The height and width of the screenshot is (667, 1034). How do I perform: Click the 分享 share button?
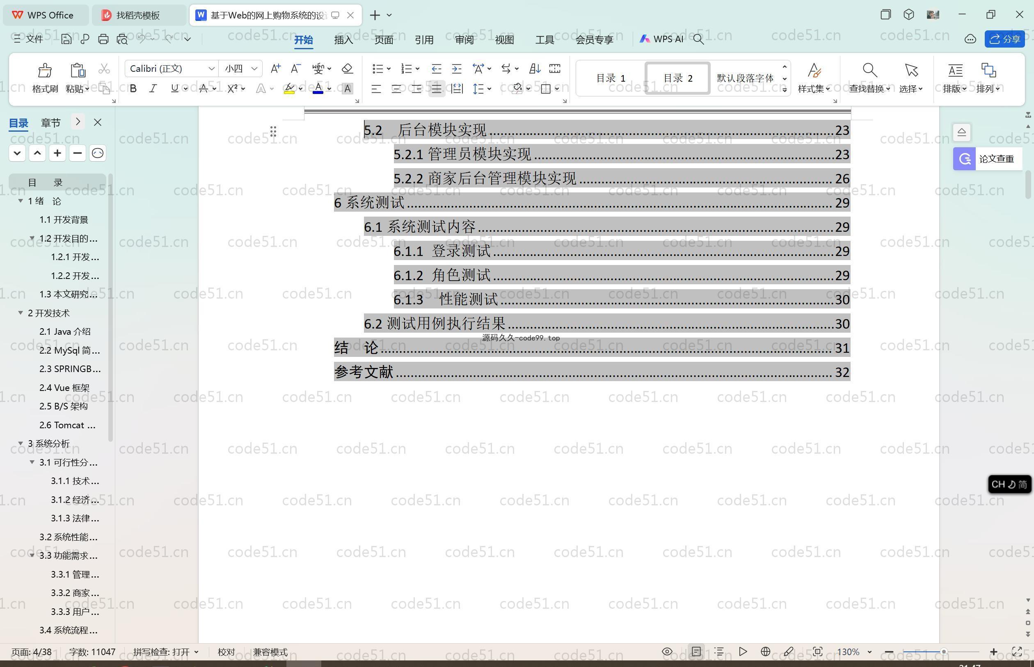point(1004,39)
